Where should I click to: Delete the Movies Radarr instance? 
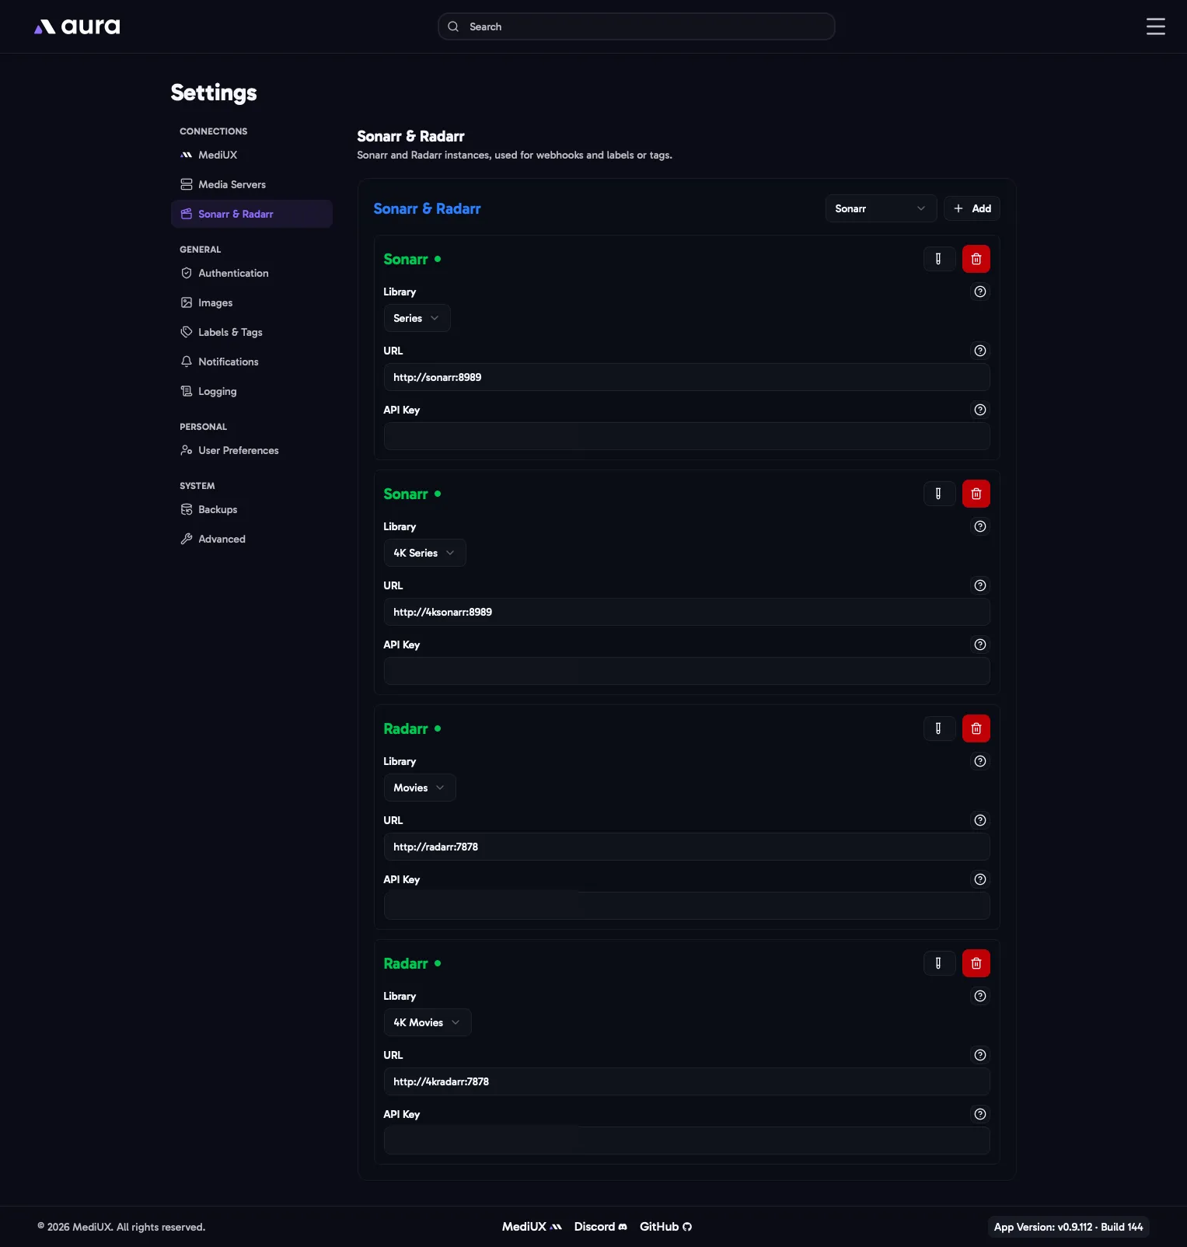pos(976,728)
